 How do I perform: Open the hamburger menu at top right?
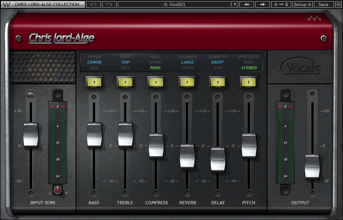(339, 4)
